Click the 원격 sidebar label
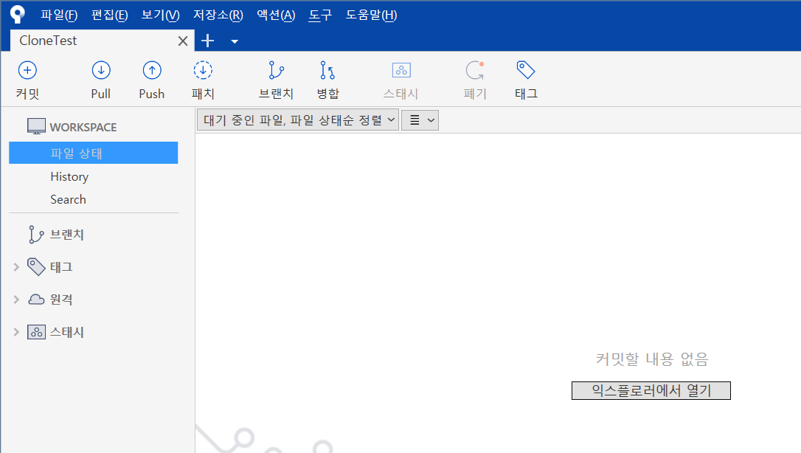 click(x=61, y=300)
